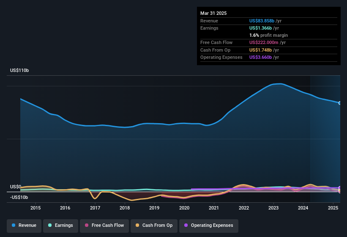This screenshot has height=237, width=347.
Task: Click the -US$10b y-axis label
Action: (19, 197)
